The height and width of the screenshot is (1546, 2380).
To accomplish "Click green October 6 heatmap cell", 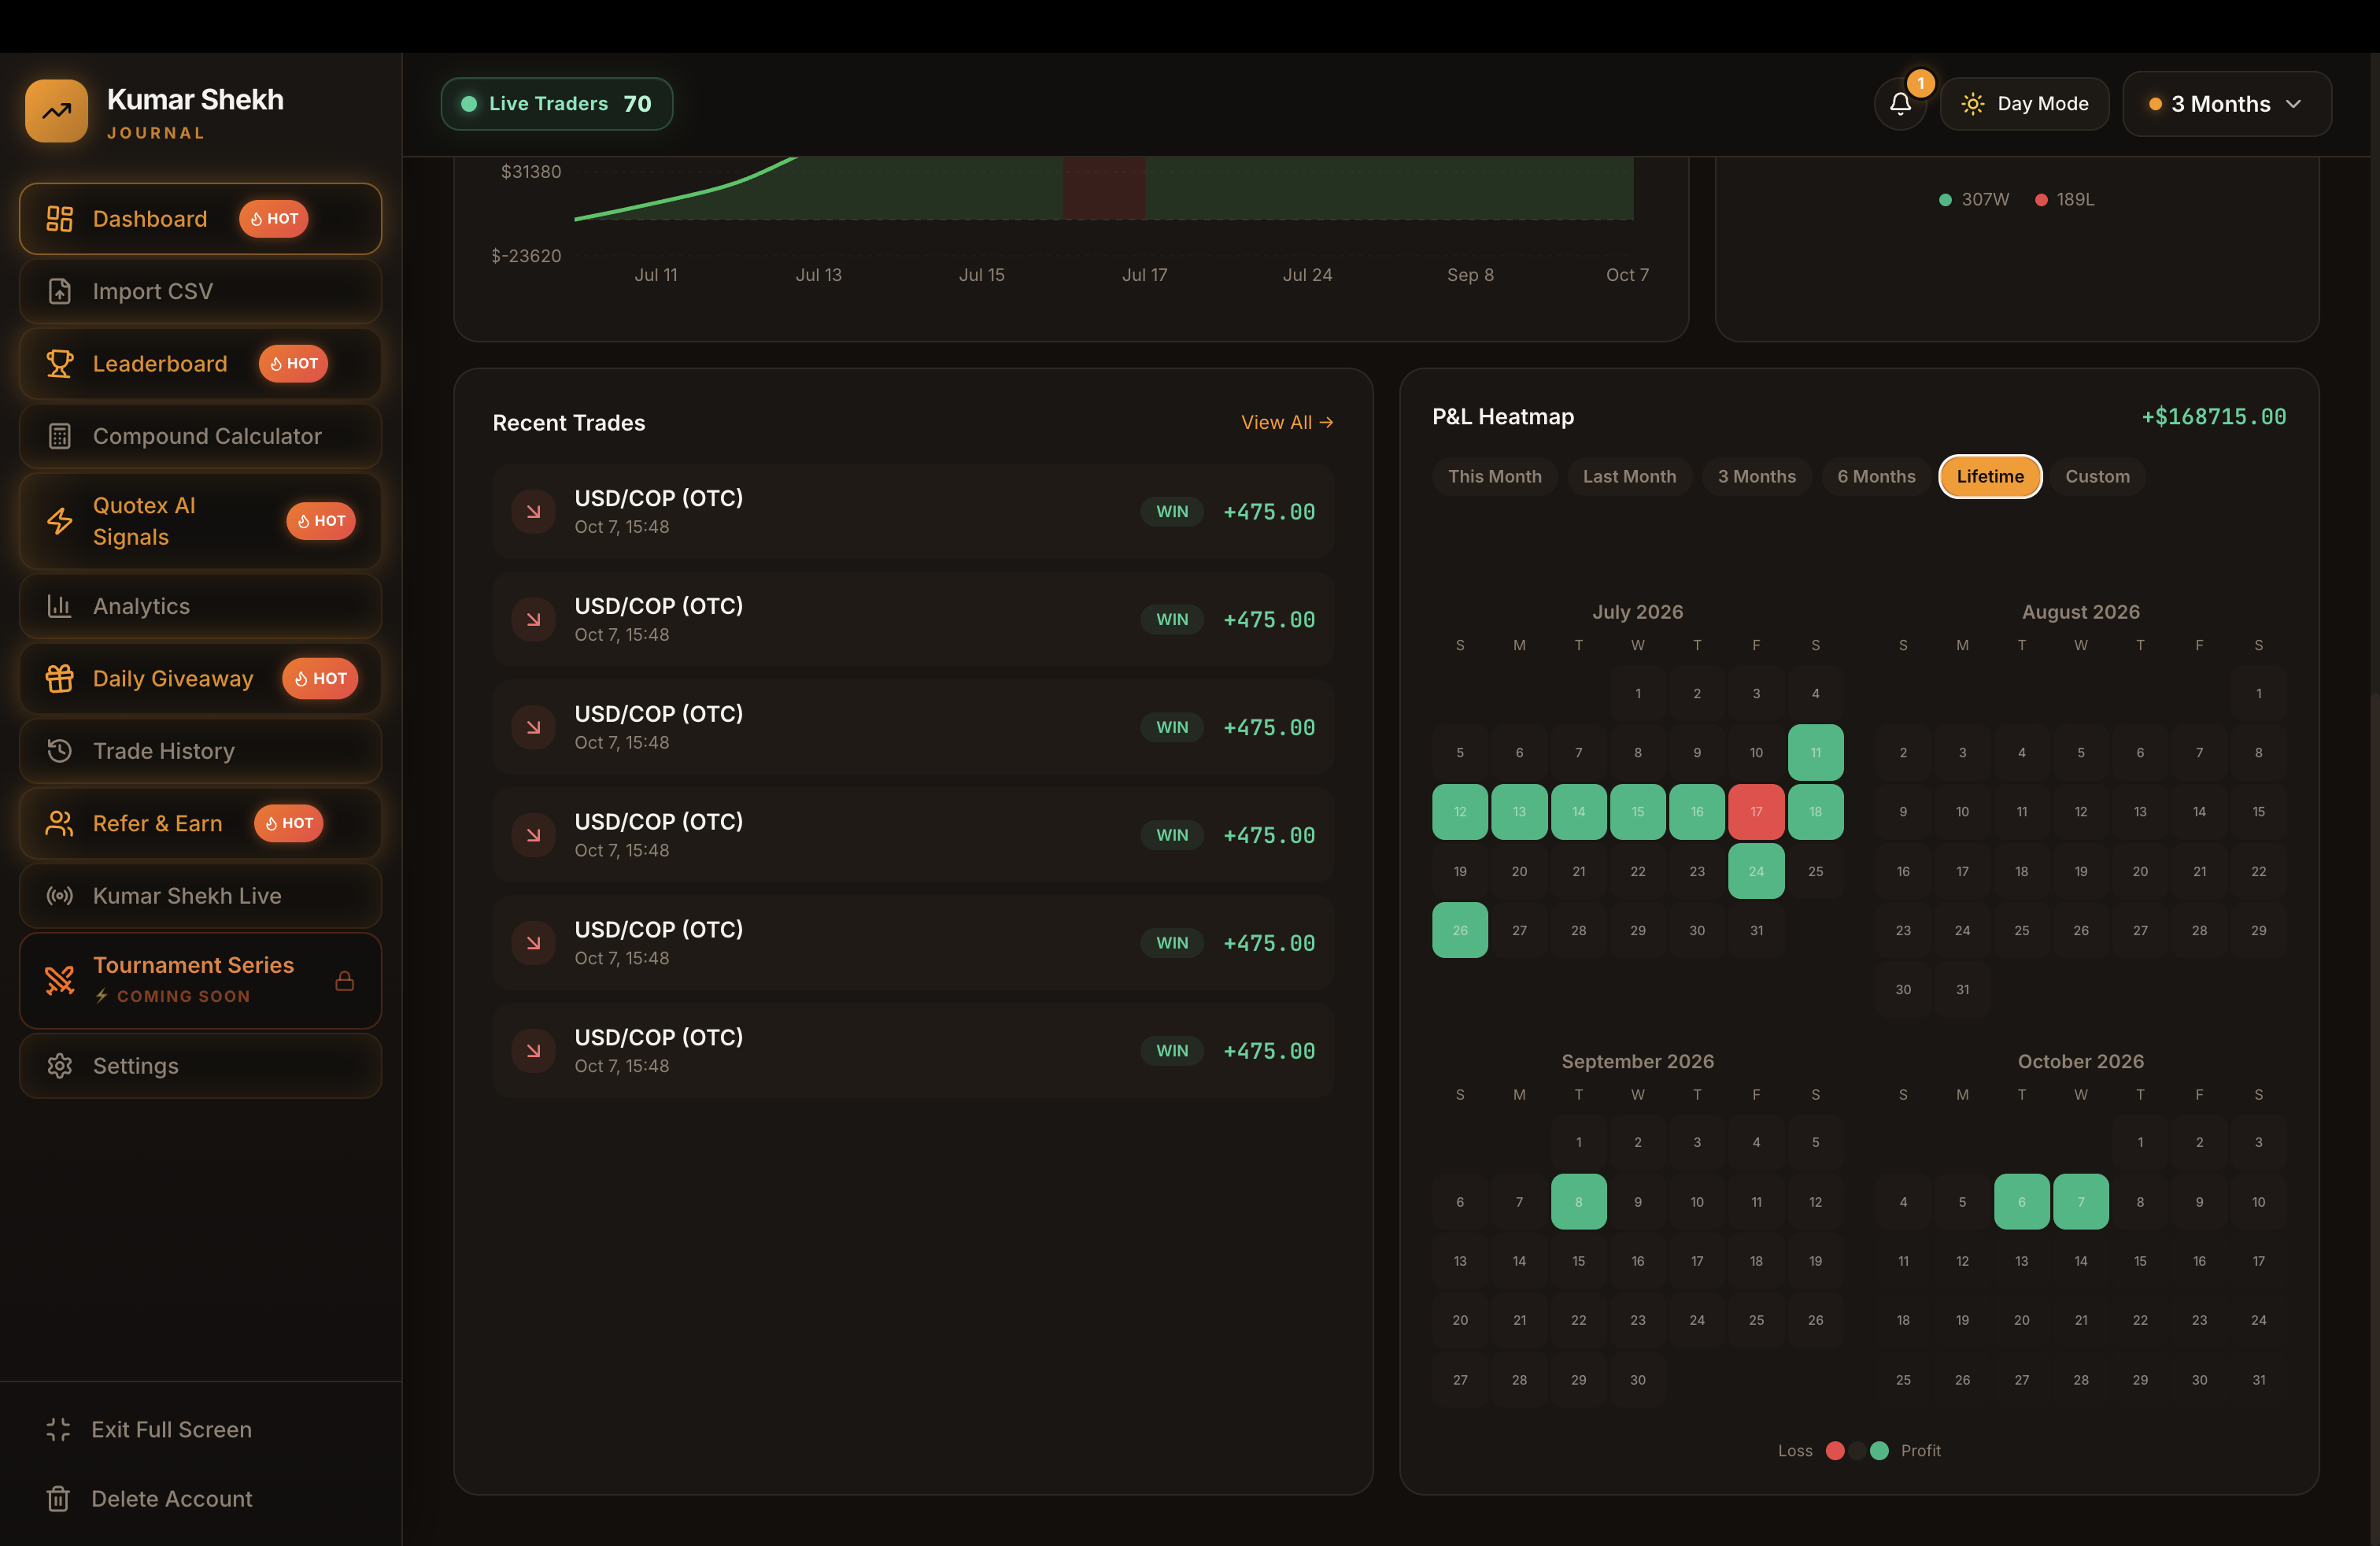I will tap(2021, 1202).
